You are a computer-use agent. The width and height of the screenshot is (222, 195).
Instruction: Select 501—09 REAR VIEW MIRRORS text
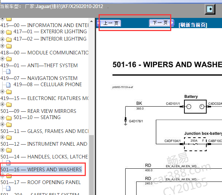tap(38, 111)
